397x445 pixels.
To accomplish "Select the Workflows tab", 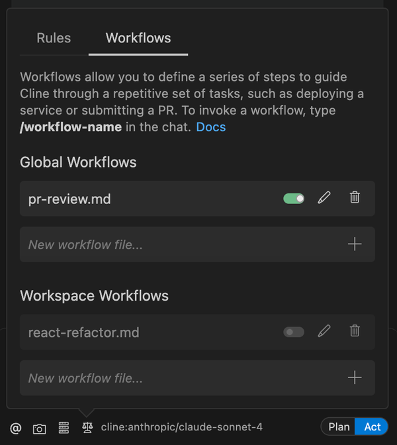I will (138, 38).
